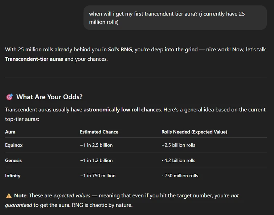Click the "~2.5 billion rolls" cell
This screenshot has height=215, width=274.
coord(178,145)
